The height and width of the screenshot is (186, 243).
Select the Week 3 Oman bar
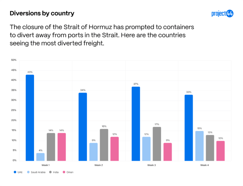pos(167,151)
